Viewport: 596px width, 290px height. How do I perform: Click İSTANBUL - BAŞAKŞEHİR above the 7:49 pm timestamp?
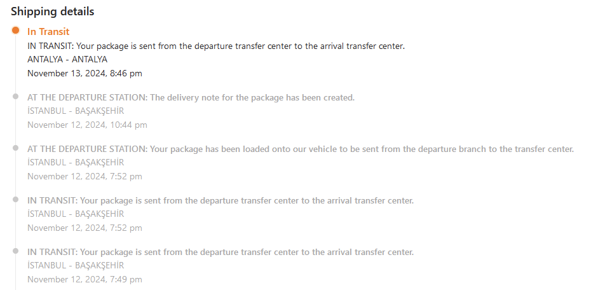[76, 265]
